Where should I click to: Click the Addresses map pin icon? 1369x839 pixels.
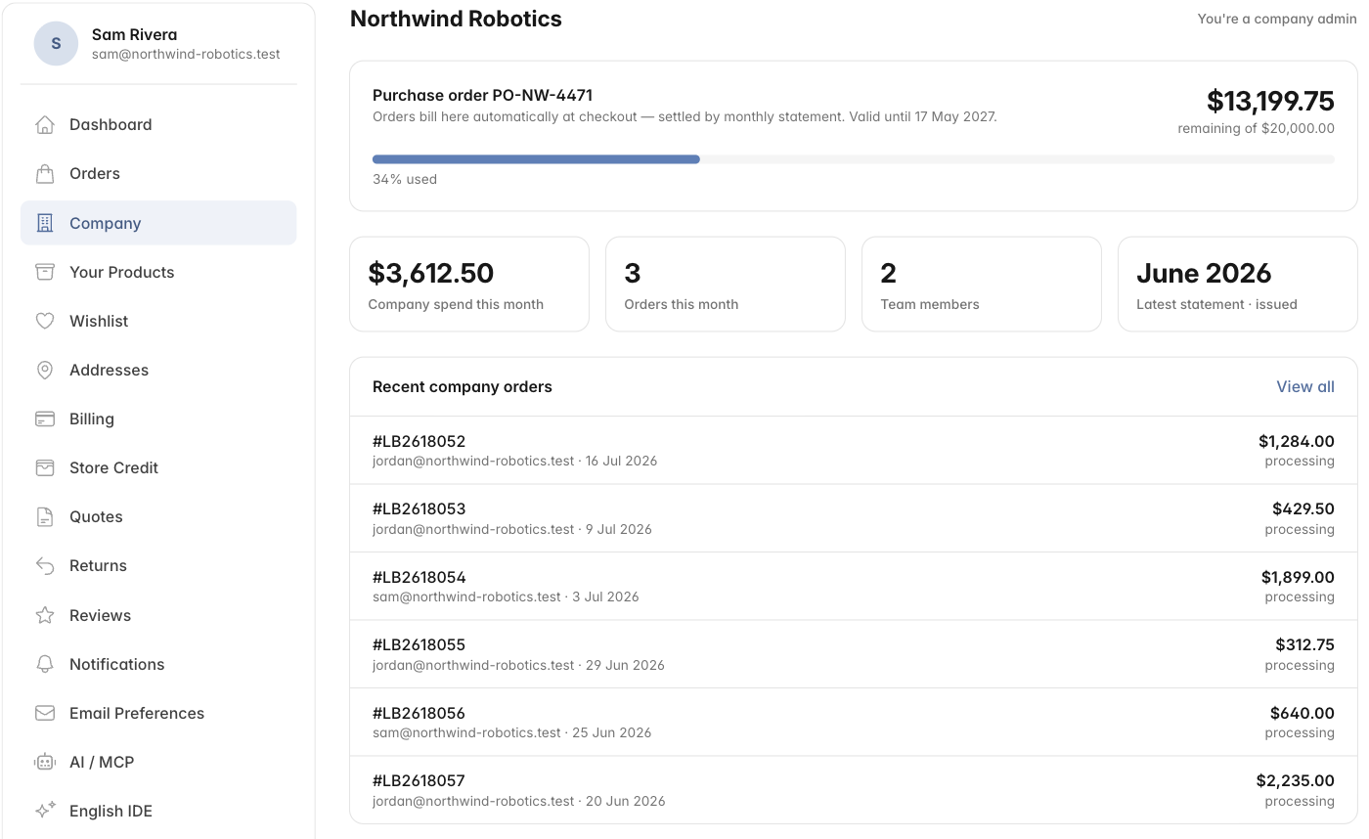44,370
